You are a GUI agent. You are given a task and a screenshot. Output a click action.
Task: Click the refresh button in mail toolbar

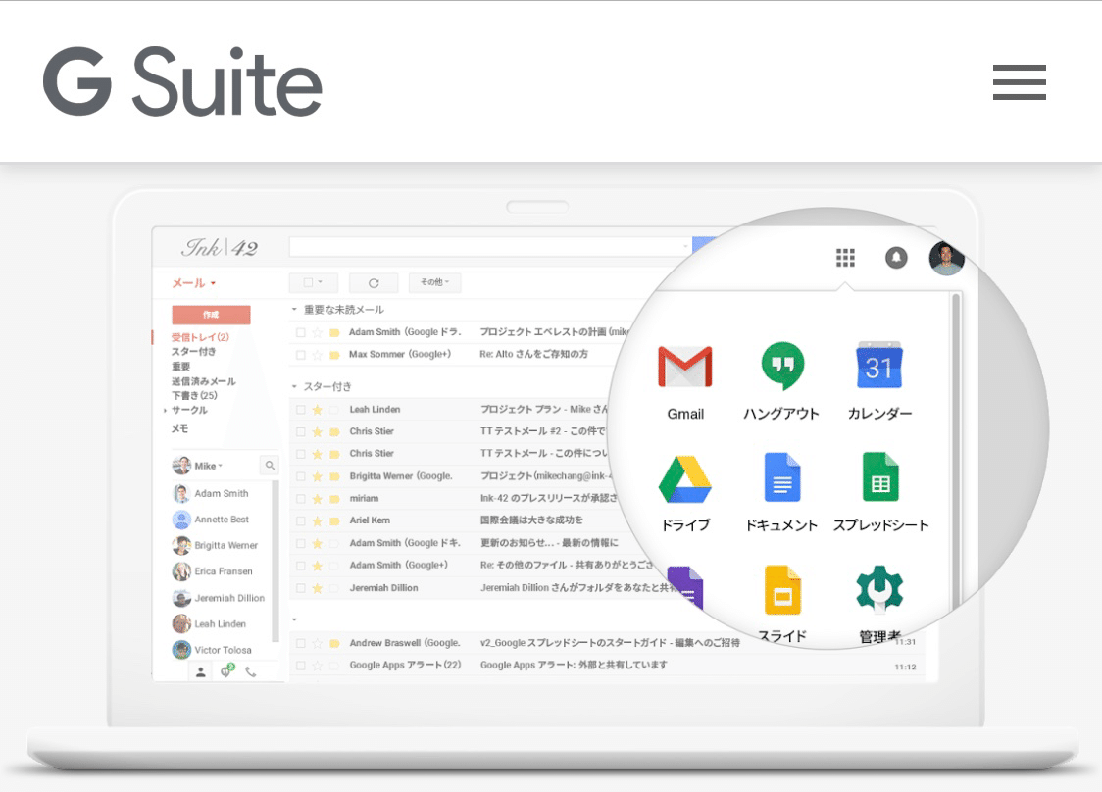374,283
